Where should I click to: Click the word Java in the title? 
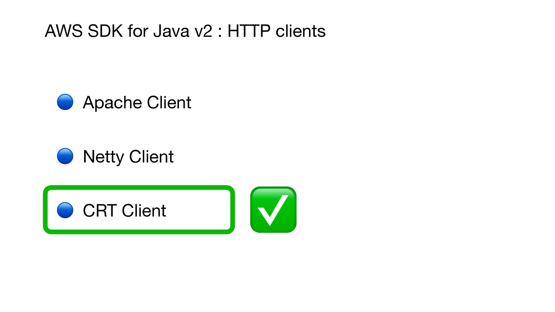click(171, 31)
